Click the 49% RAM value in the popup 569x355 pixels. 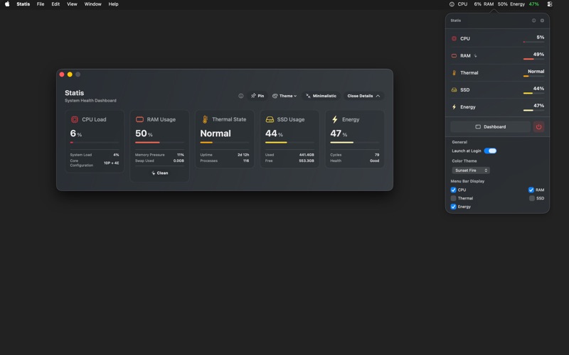tap(538, 55)
